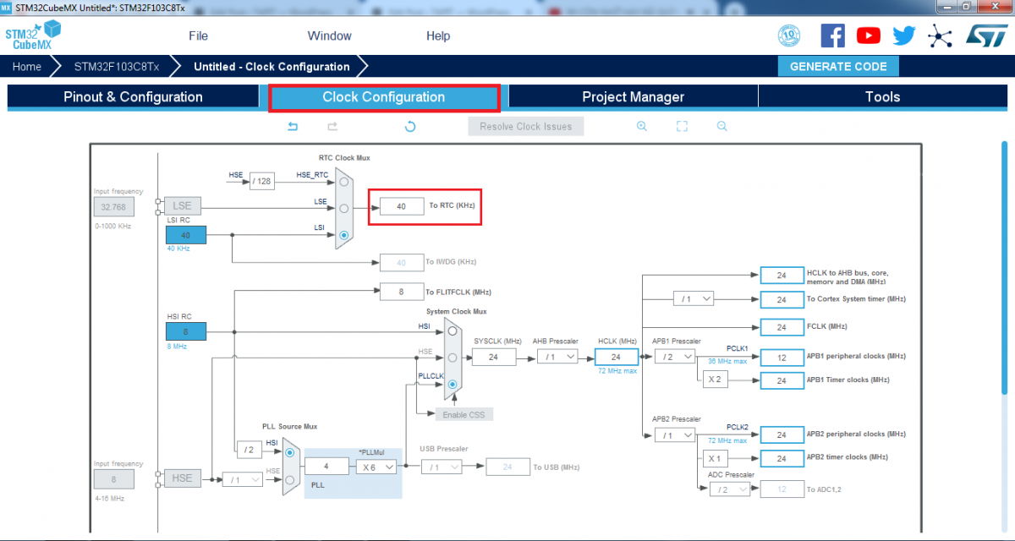Click the refresh clock tree icon
Viewport: 1015px width, 541px height.
(410, 127)
